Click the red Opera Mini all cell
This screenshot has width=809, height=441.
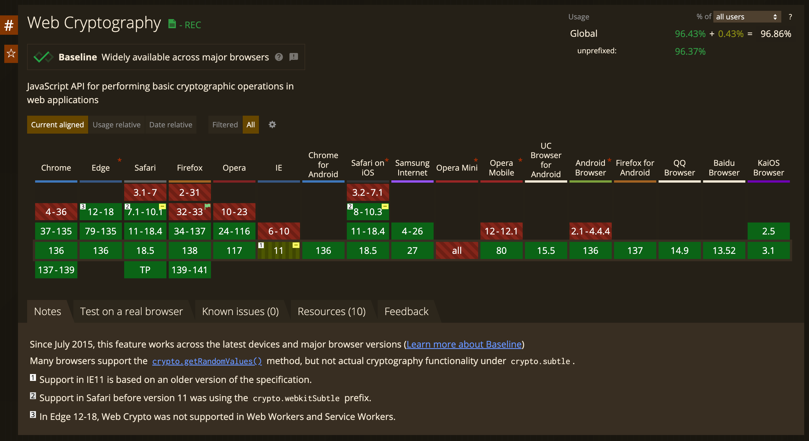(457, 250)
